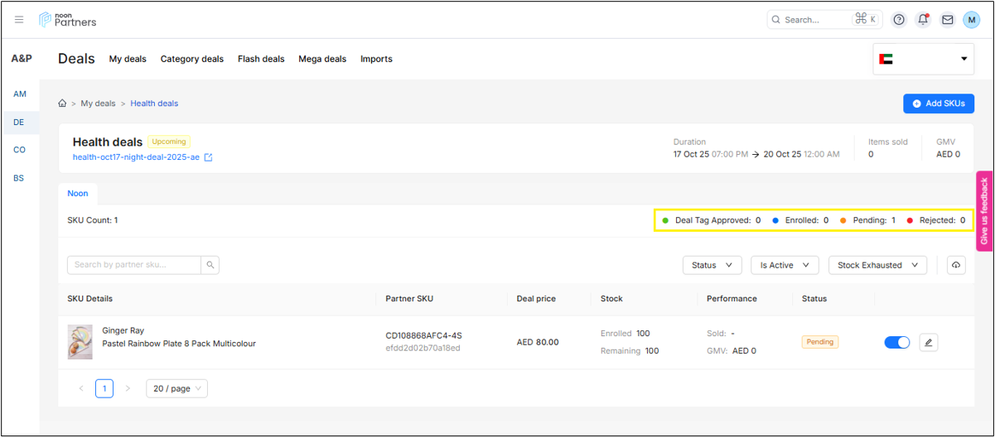Edit the Ginger Ray SKU with pencil icon
Screen dimensions: 995x438
(x=929, y=342)
